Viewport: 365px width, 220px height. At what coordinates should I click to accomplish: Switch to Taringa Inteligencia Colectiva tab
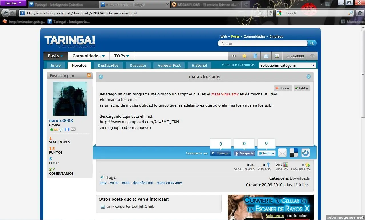click(63, 5)
